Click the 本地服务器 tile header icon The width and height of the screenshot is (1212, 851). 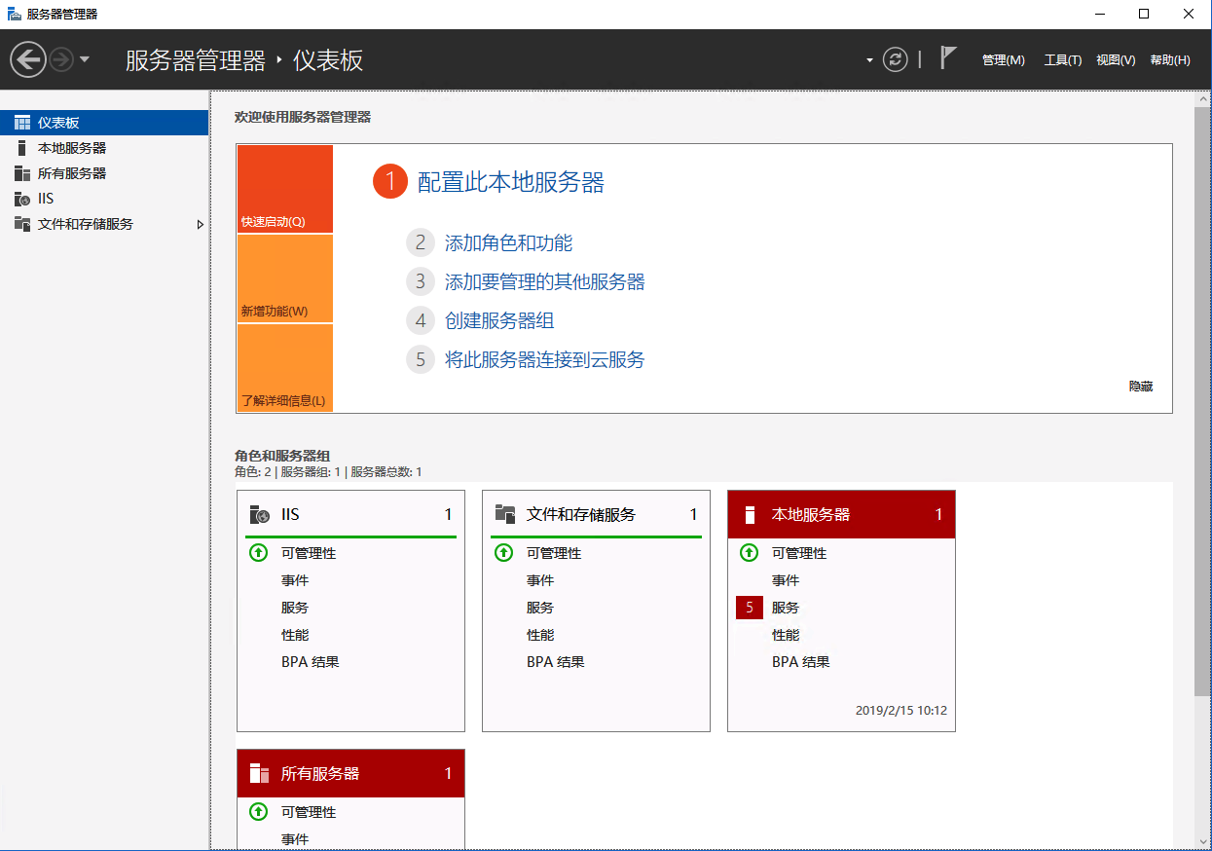[750, 514]
